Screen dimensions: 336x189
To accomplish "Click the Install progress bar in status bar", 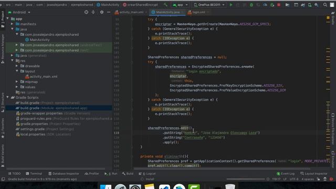I will 246,179.
